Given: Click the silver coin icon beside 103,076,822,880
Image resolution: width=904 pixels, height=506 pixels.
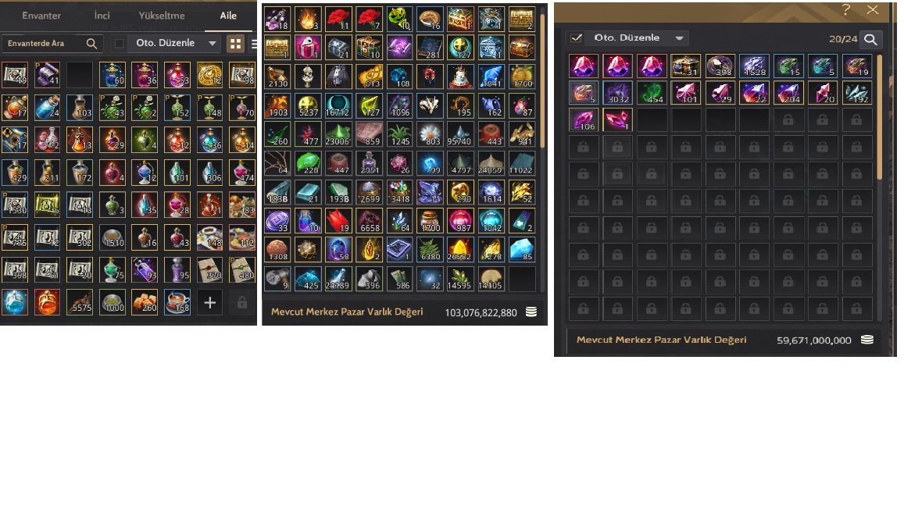Looking at the screenshot, I should (x=531, y=312).
